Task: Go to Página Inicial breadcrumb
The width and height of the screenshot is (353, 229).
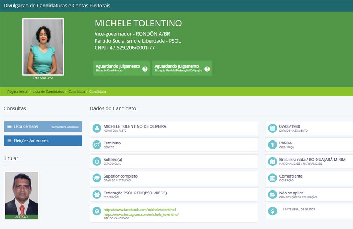Action: pos(18,92)
